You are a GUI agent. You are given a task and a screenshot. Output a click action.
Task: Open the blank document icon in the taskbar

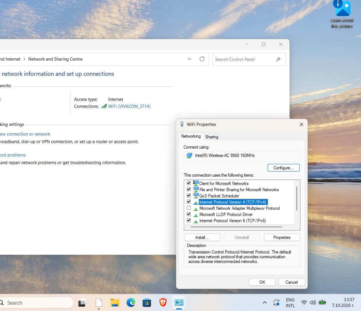[x=99, y=303]
